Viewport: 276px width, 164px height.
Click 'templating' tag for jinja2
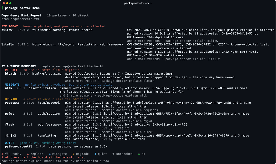click(x=47, y=135)
